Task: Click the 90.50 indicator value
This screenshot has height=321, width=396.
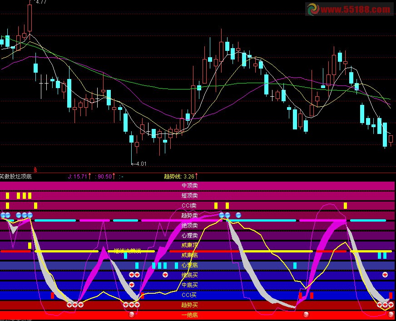Action: coord(104,176)
